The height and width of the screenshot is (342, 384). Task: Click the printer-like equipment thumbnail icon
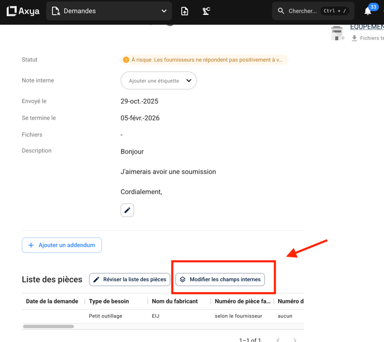337,33
